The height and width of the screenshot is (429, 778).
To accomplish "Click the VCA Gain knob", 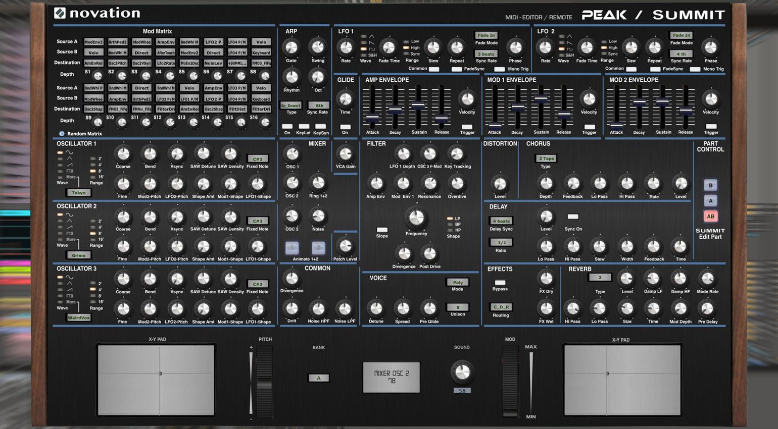I will 346,154.
